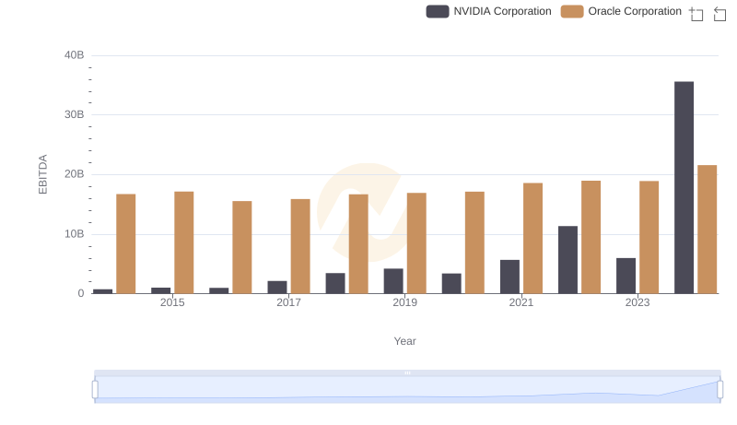
Task: Select NVIDIA's bar for 2023
Action: click(626, 276)
